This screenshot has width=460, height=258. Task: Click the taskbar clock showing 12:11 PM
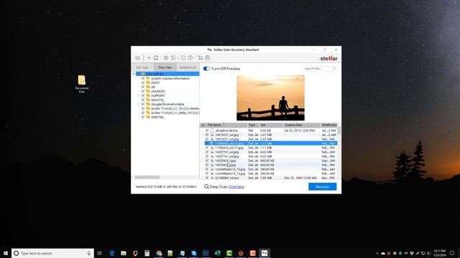439,253
